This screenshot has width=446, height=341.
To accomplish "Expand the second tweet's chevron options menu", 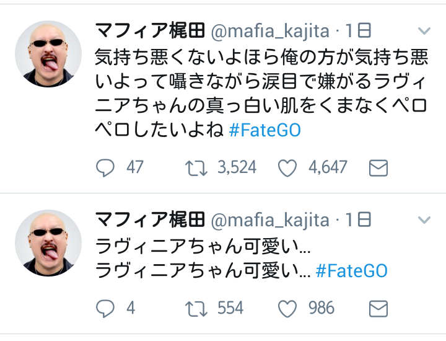I will (x=424, y=219).
